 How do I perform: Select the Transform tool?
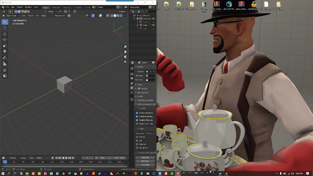5,51
